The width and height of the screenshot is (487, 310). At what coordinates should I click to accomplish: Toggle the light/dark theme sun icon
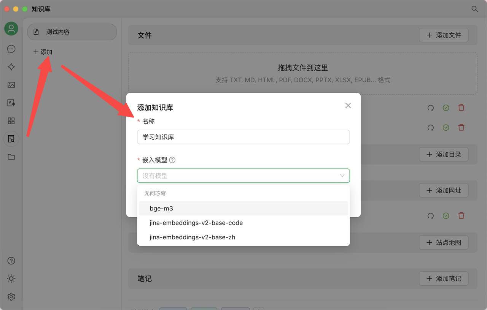11,279
